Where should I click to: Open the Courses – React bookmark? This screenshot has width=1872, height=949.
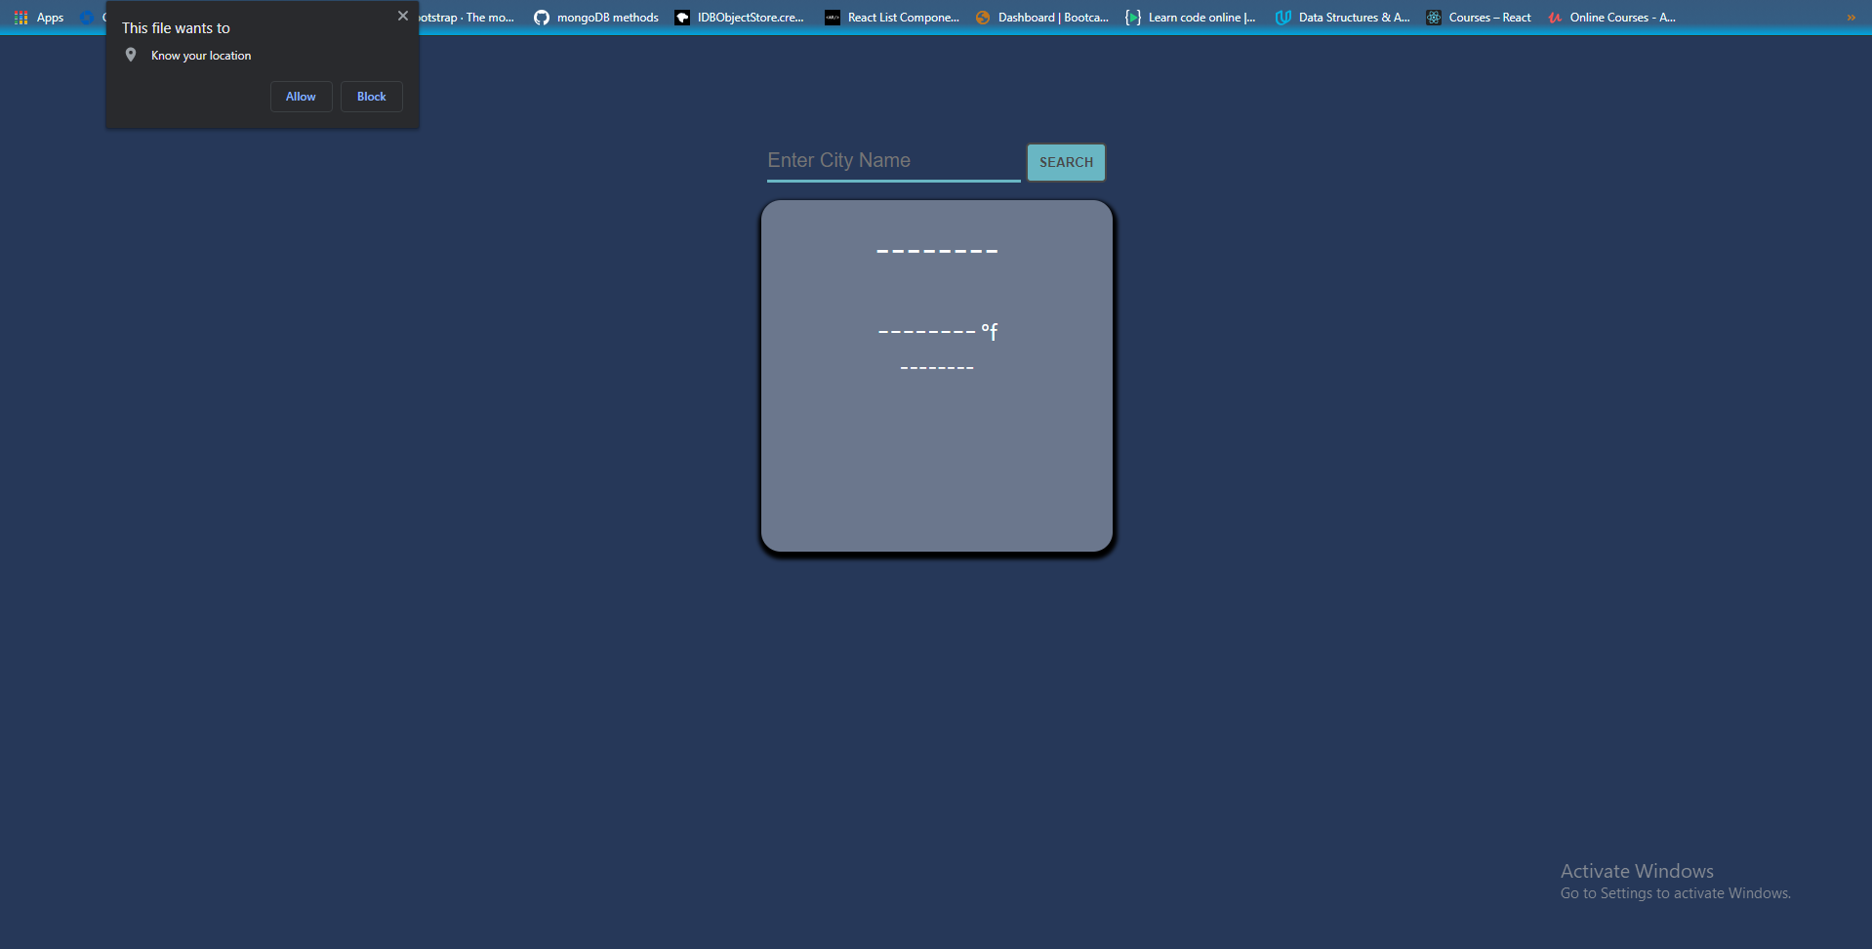point(1479,18)
